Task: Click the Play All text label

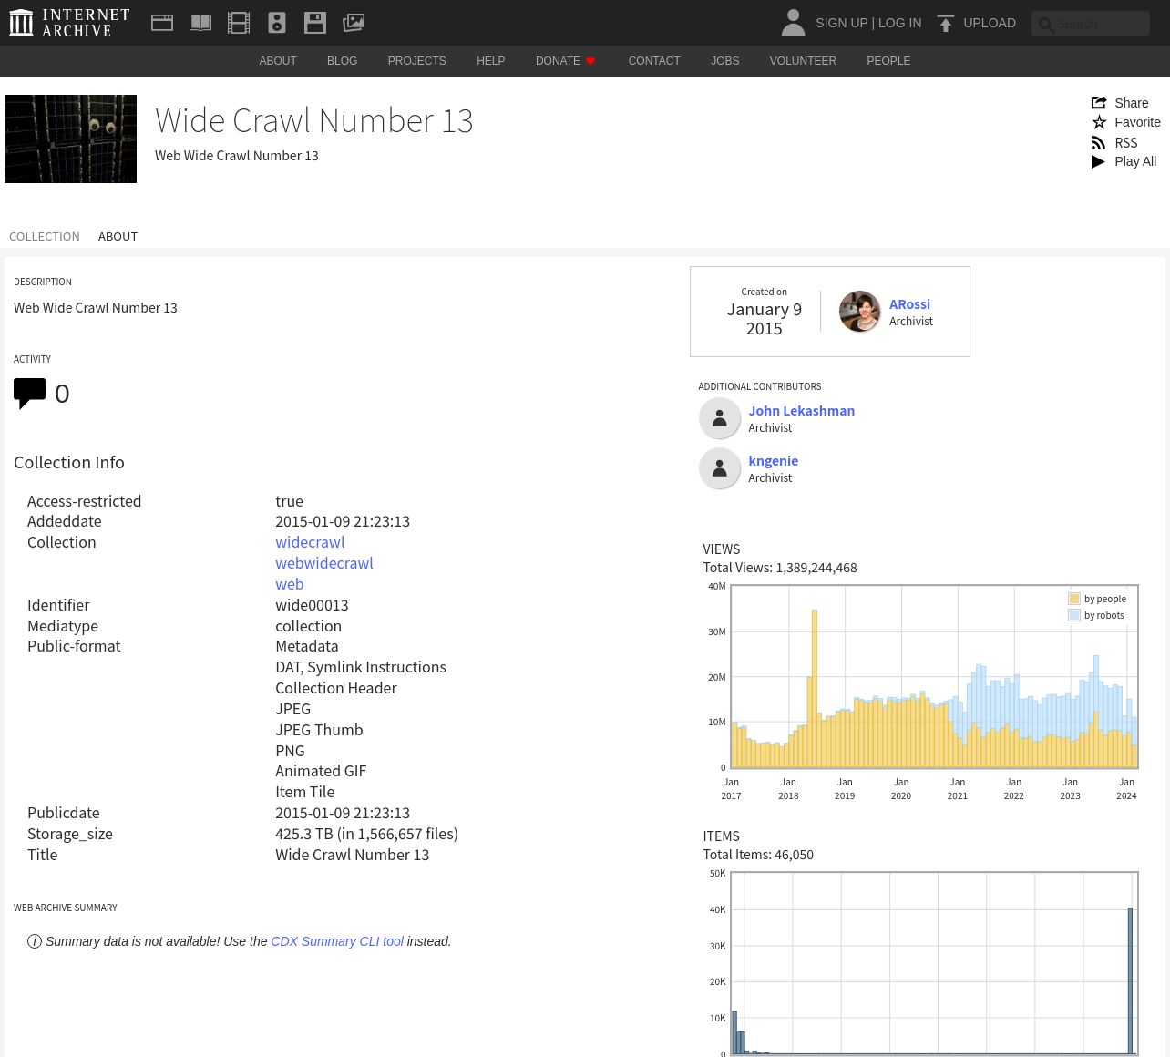Action: click(x=1135, y=161)
